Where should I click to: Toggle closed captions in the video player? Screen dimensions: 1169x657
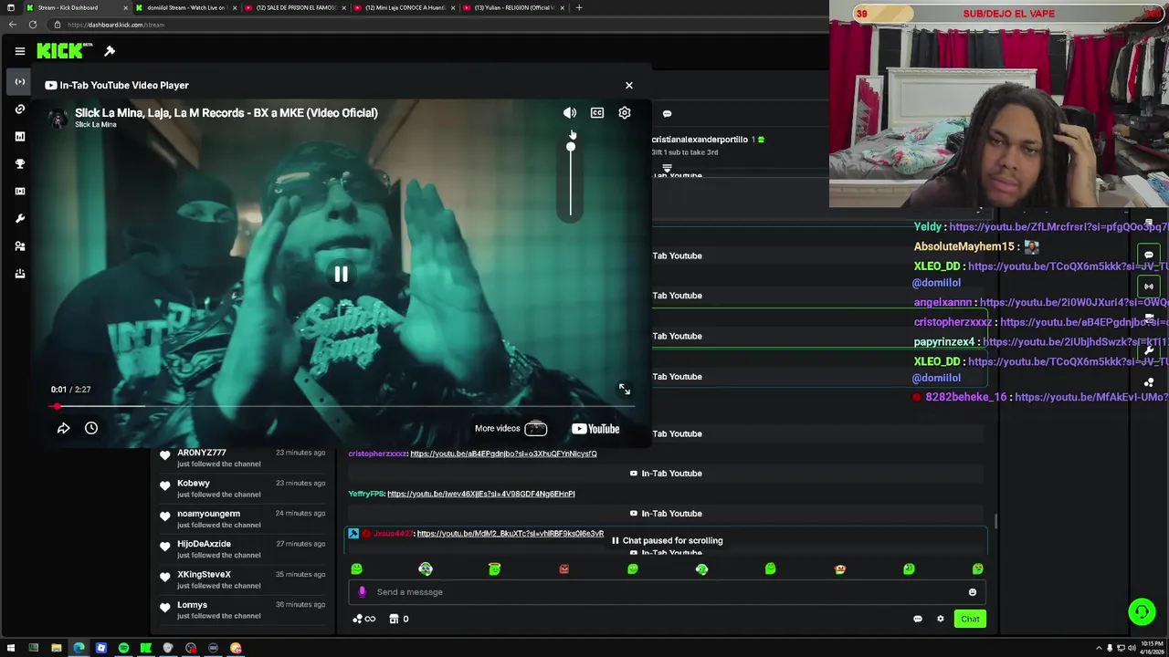[596, 112]
